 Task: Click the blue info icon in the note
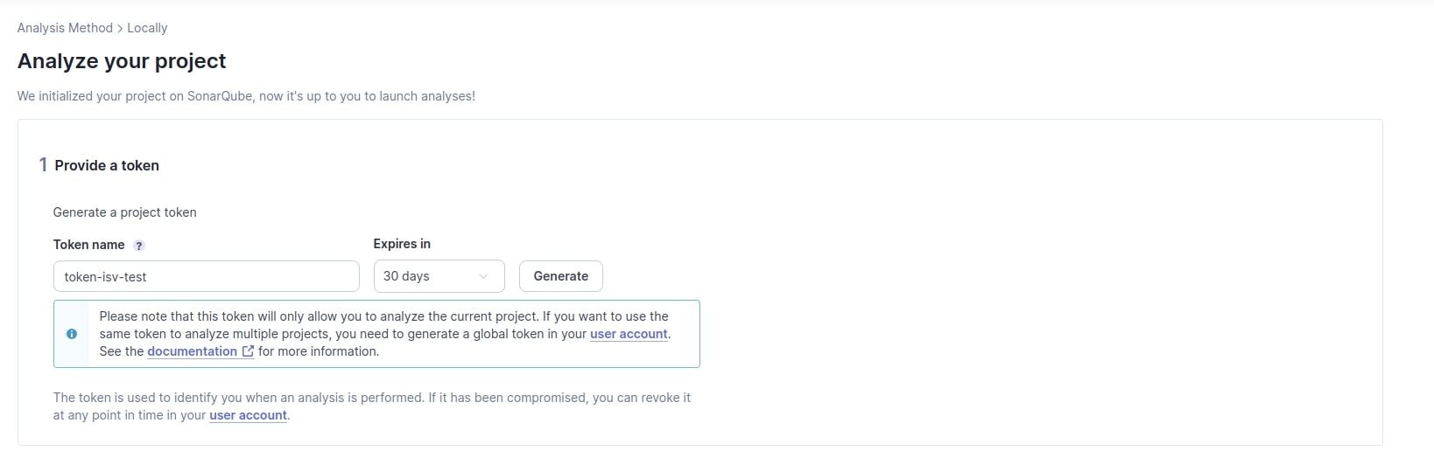pos(72,334)
